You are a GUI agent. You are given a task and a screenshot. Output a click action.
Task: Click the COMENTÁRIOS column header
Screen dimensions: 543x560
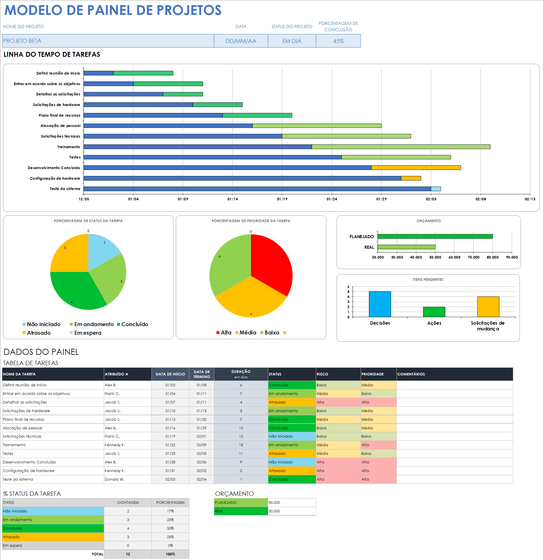coord(455,374)
